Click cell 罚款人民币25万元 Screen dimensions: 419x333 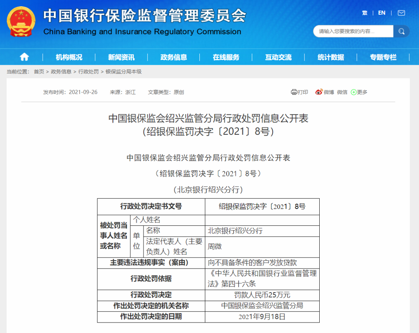click(262, 295)
